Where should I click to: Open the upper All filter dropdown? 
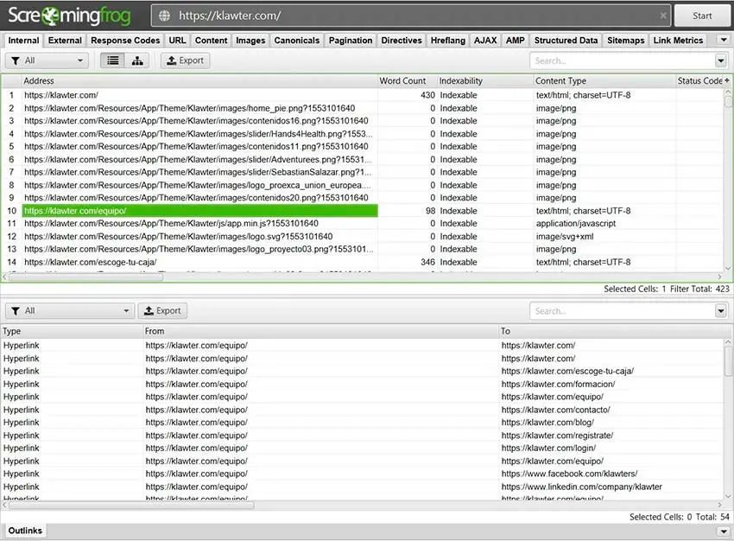47,60
